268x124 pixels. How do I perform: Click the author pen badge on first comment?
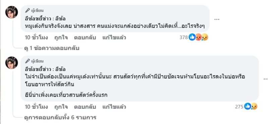pyautogui.click(x=27, y=11)
